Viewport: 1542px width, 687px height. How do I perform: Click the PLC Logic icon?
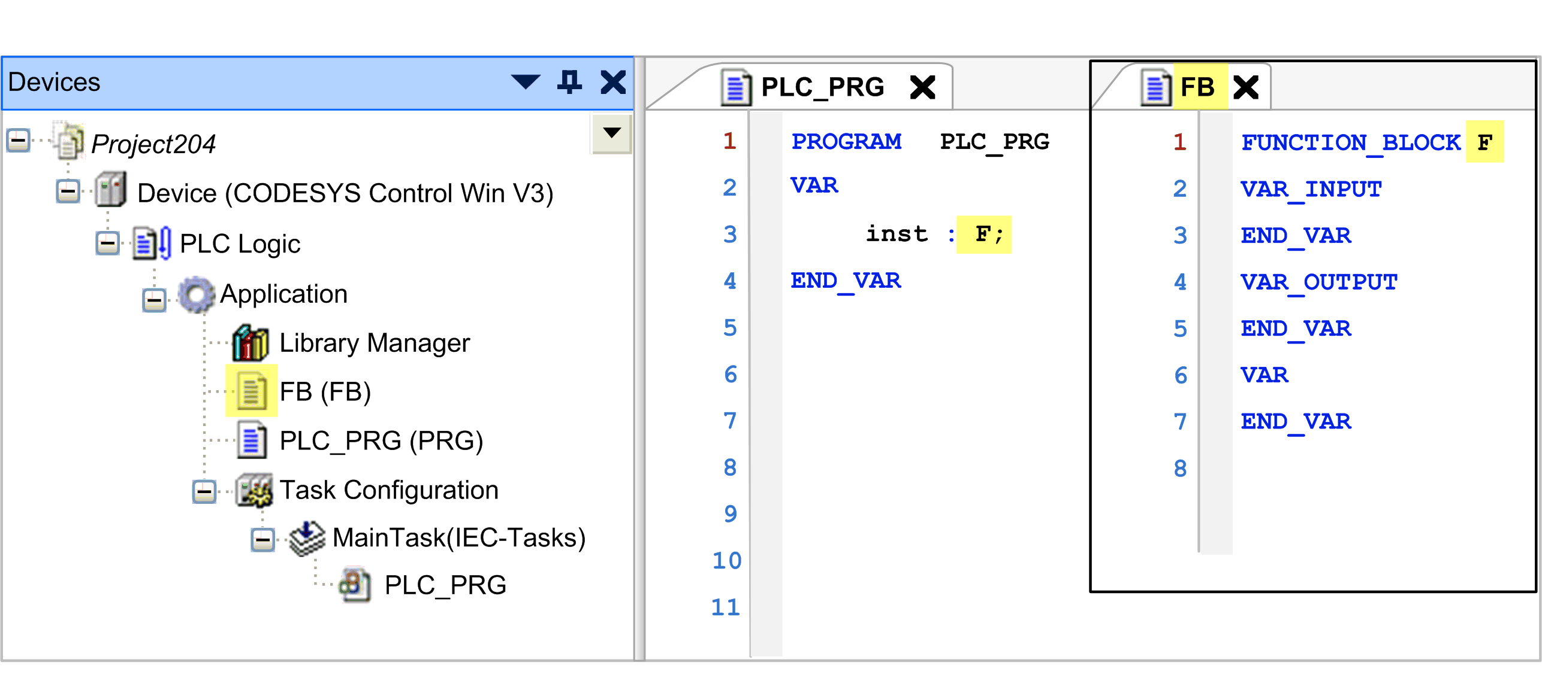click(x=152, y=243)
